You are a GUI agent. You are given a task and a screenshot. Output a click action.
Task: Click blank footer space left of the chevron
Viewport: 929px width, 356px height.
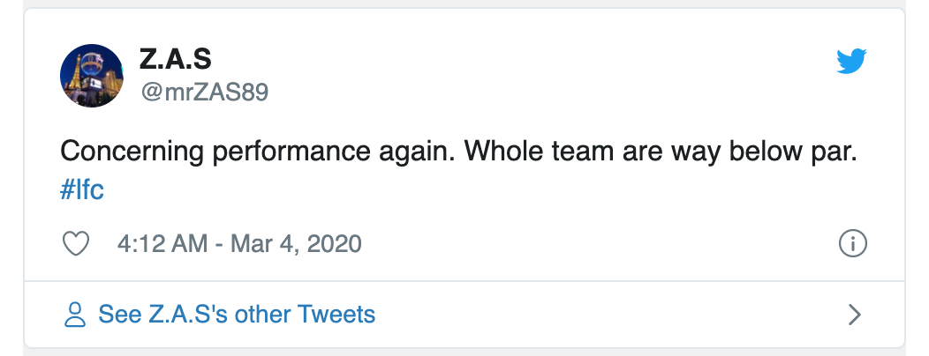tap(618, 314)
